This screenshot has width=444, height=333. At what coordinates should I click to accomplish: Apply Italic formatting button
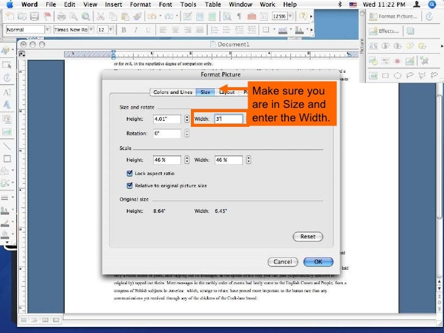tap(136, 30)
